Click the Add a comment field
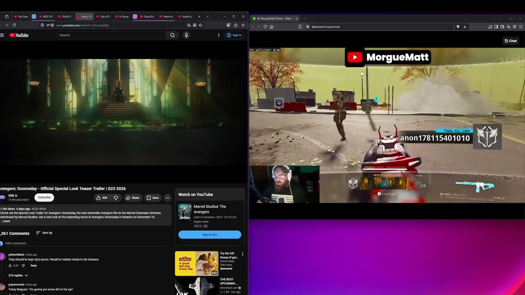This screenshot has height=295, width=525. tap(86, 243)
